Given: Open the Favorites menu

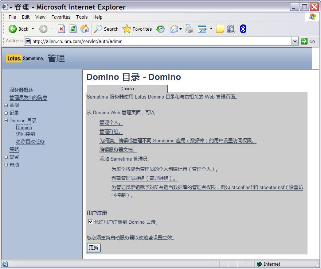Looking at the screenshot, I should 61,17.
